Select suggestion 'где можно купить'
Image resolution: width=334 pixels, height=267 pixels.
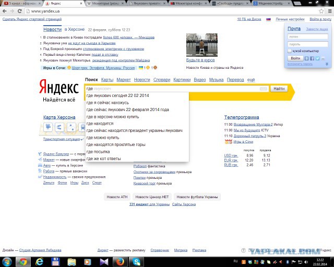point(137,138)
